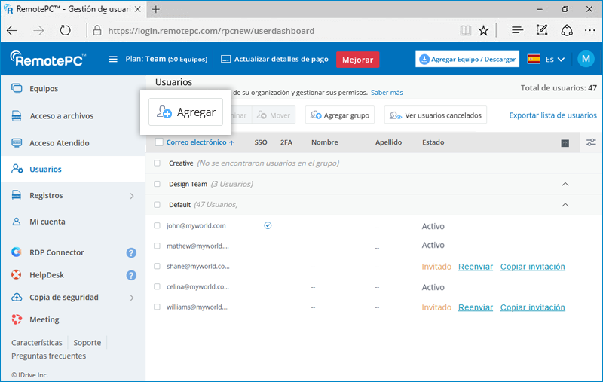Open the hamburger menu next to logo

point(113,59)
